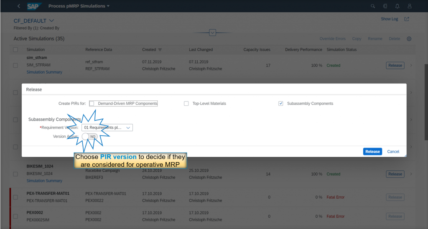Select all simulations header checkbox
Viewport: 428px width, 229px height.
pos(15,50)
